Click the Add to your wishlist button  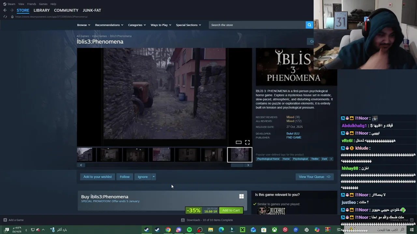[x=97, y=177]
